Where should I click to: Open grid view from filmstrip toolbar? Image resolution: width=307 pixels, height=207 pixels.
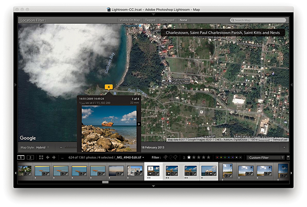41,158
